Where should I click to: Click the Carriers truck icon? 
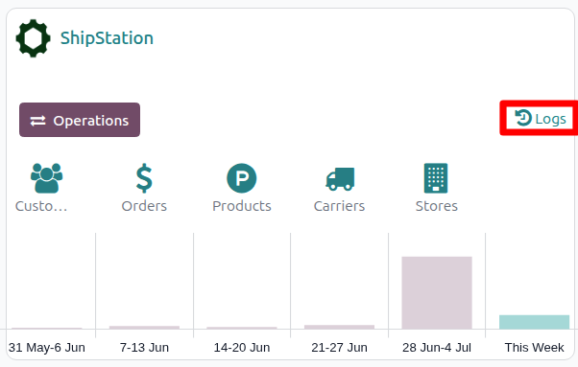pyautogui.click(x=340, y=179)
